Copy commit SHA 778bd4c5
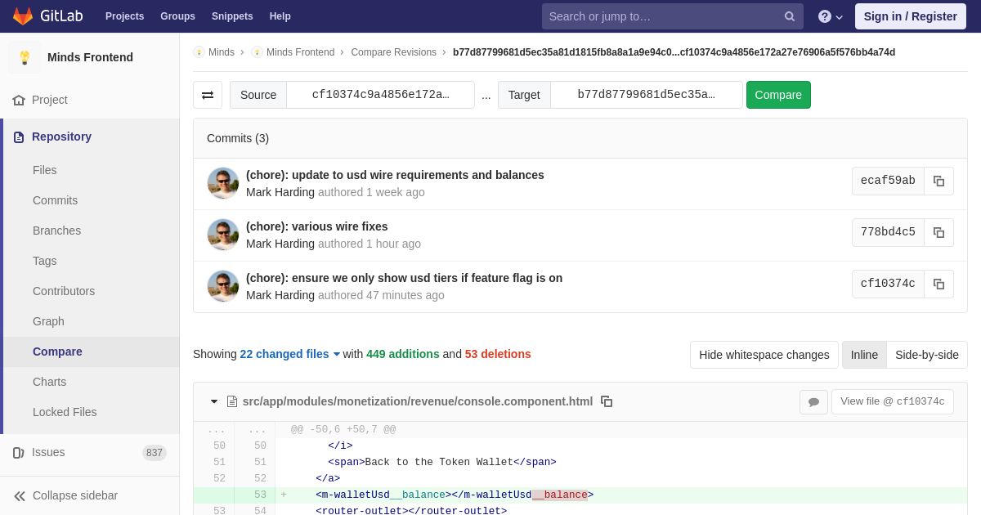 [x=938, y=232]
